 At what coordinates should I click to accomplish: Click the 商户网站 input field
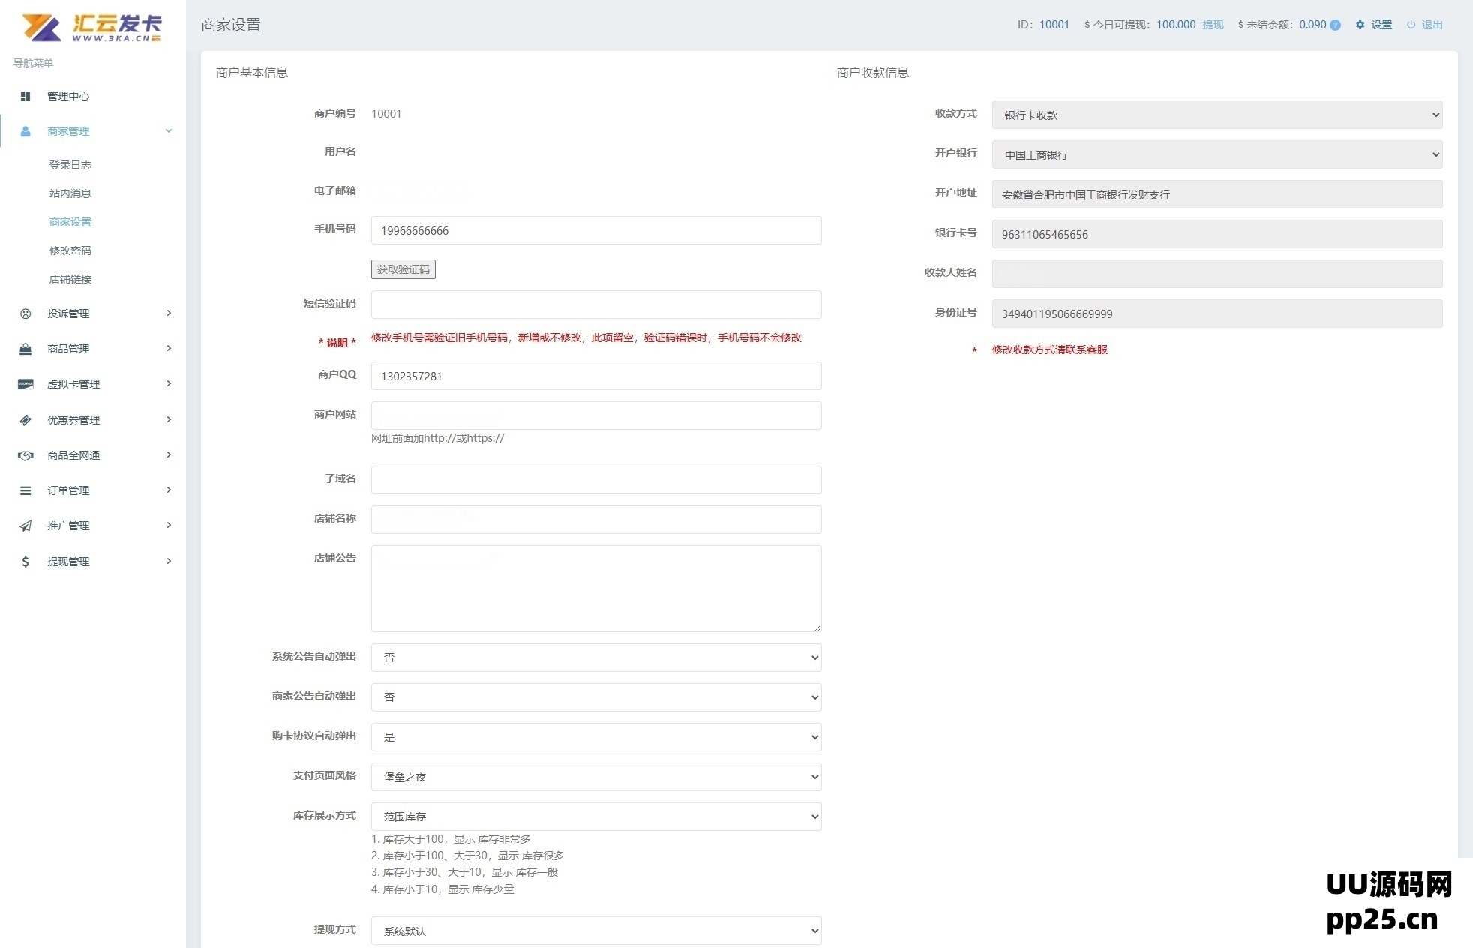point(596,415)
